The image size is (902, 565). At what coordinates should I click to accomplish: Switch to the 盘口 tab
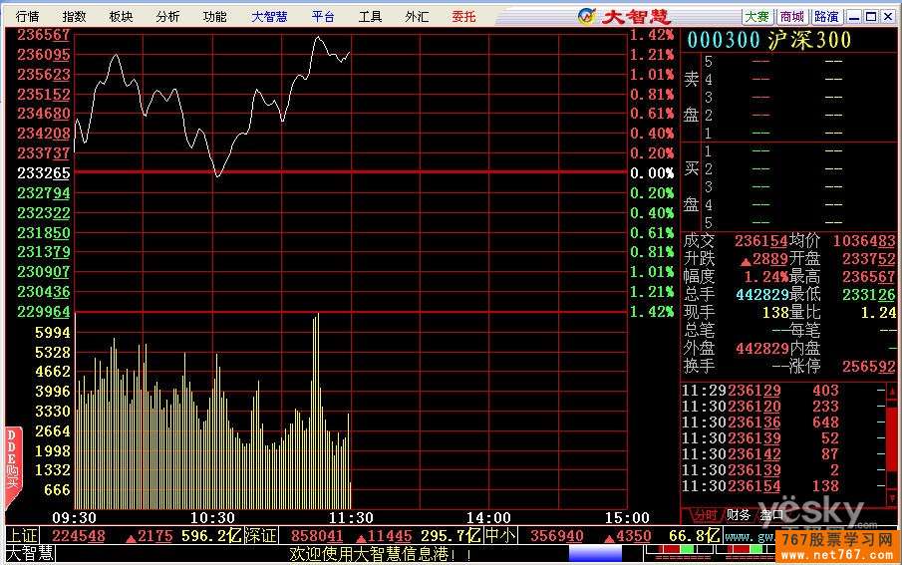tap(770, 515)
